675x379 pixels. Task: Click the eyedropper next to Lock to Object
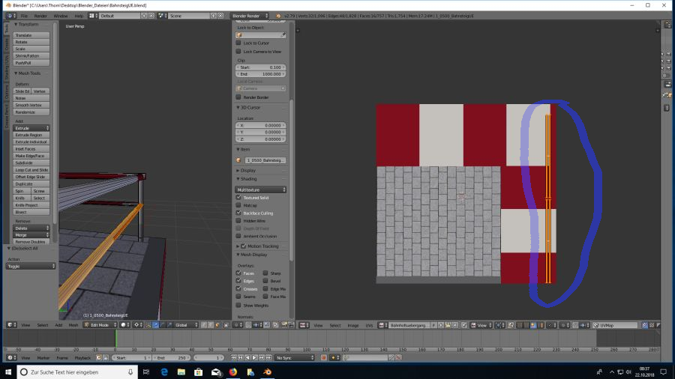(283, 35)
